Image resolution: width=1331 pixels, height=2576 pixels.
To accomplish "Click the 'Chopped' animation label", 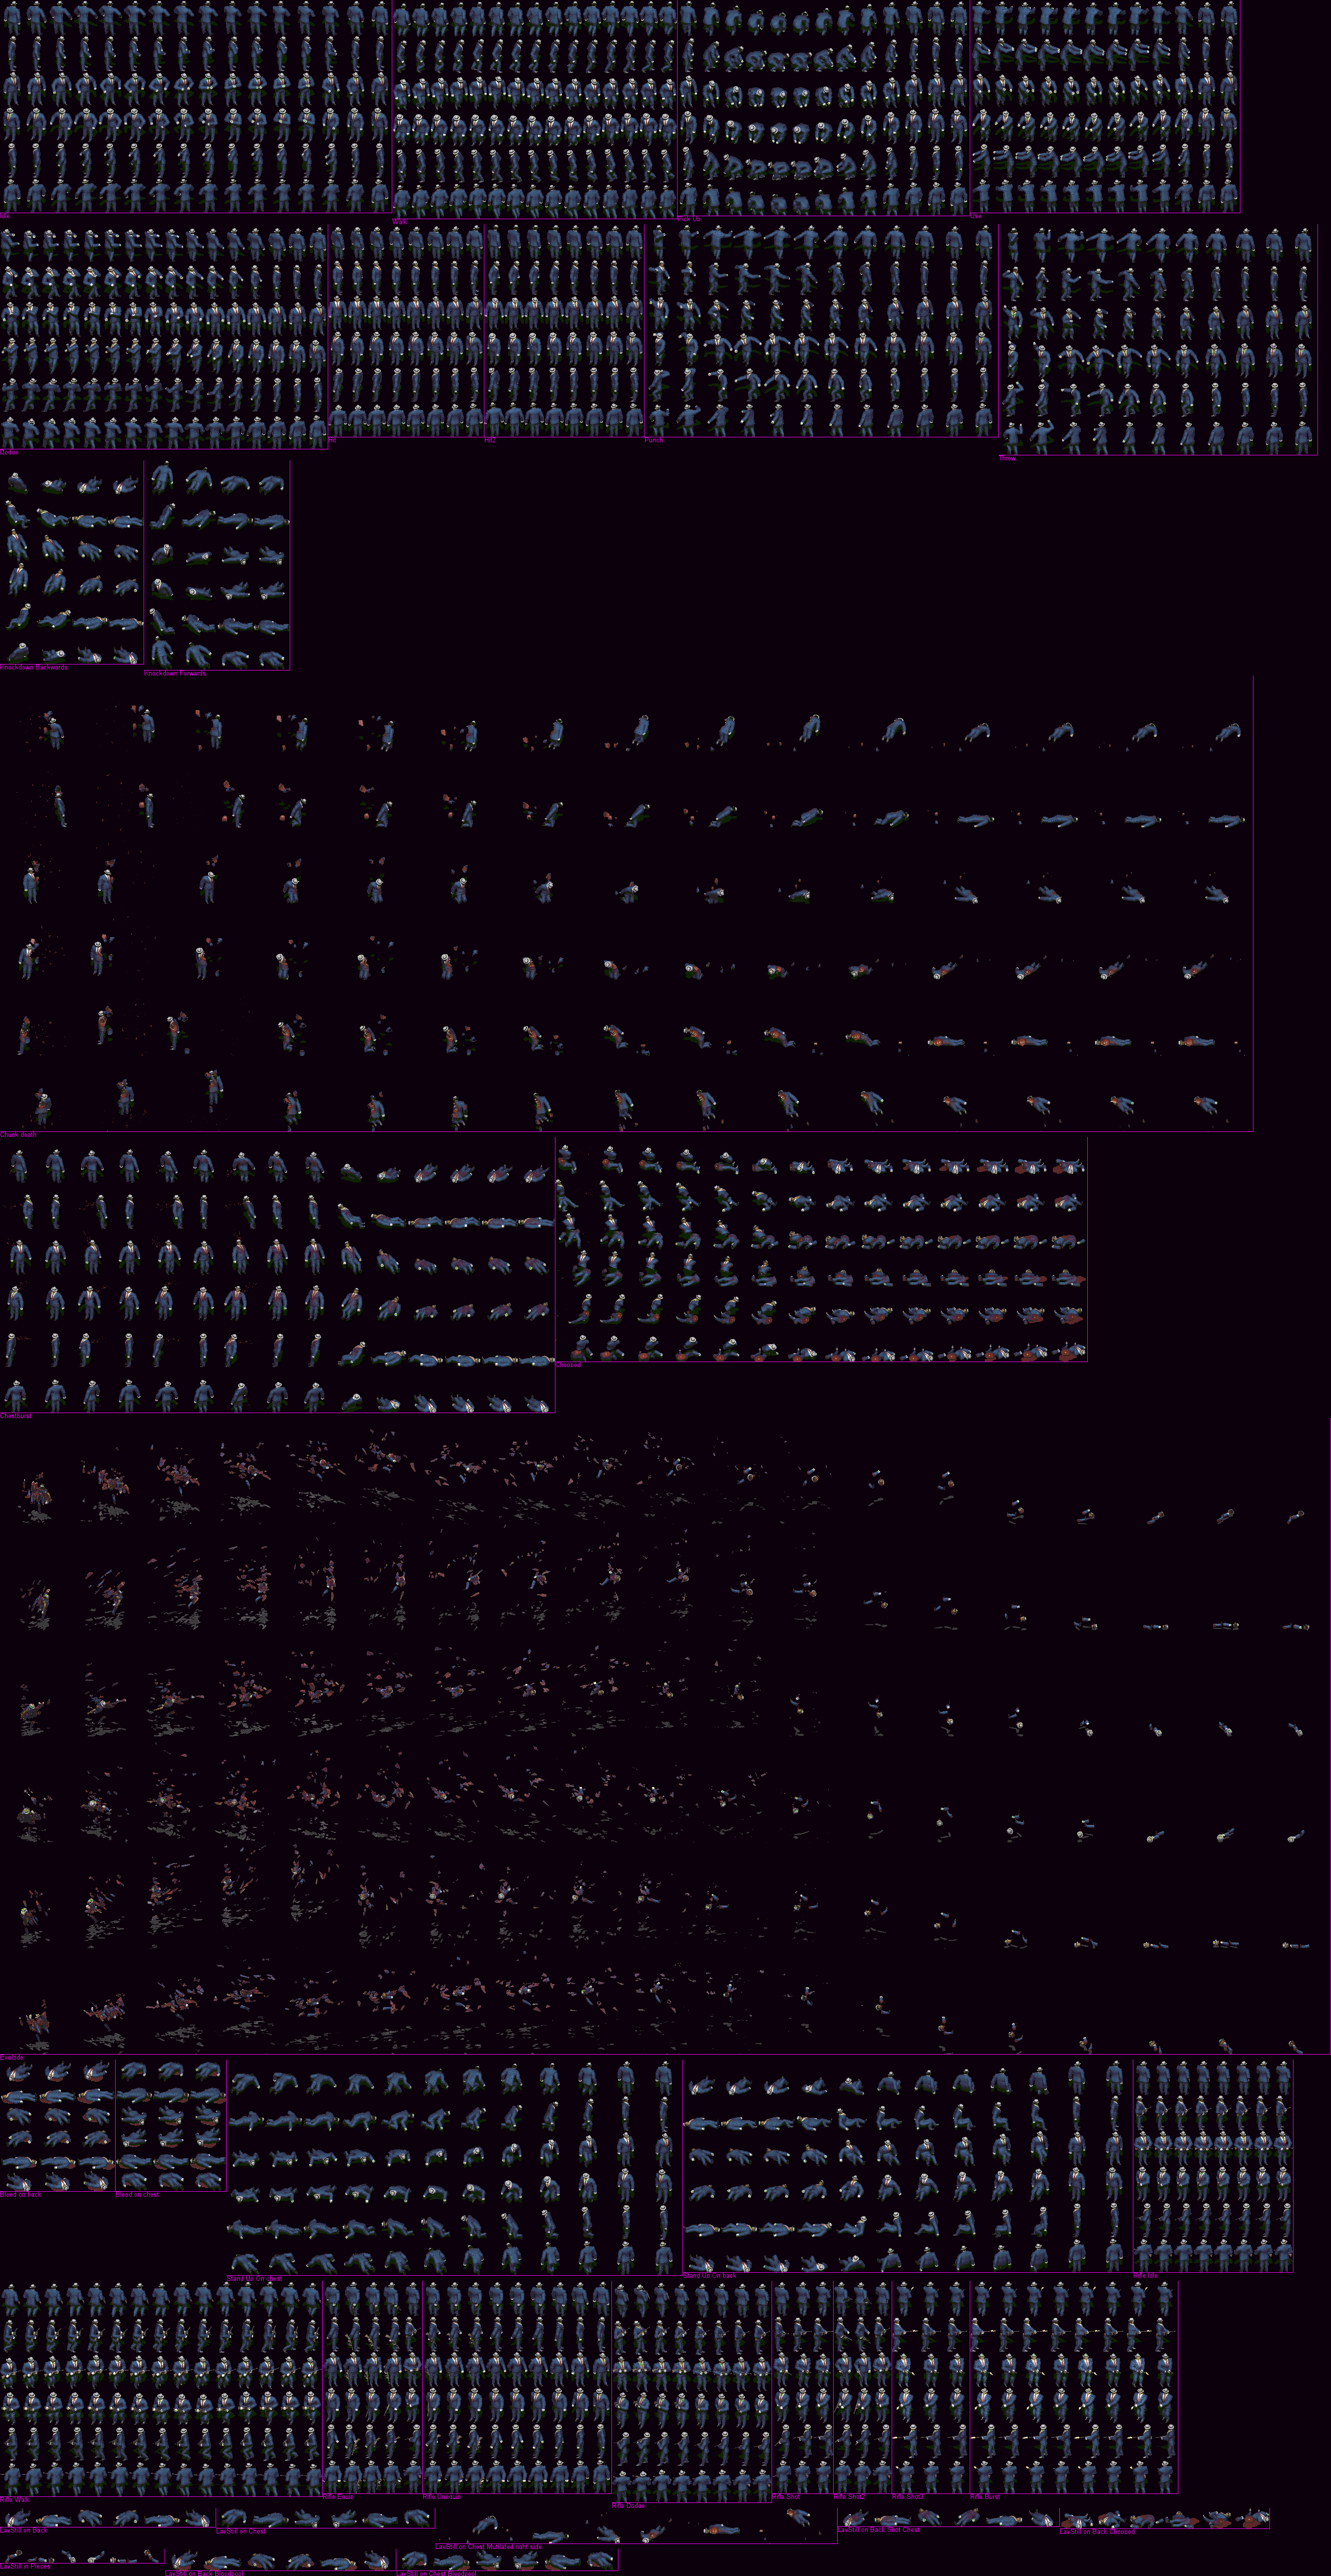I will (x=568, y=1365).
